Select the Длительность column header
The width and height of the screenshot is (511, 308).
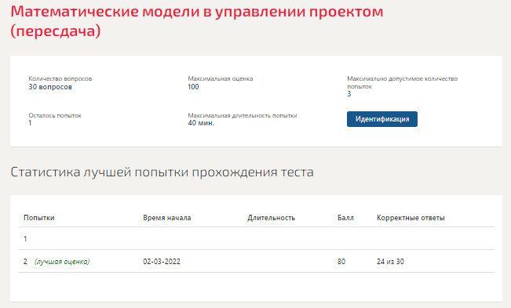tap(271, 218)
